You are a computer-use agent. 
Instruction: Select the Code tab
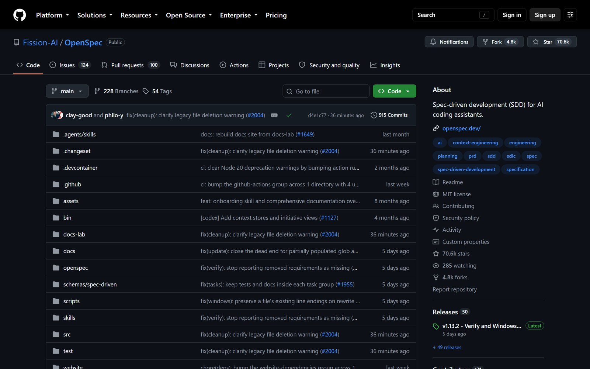coord(28,65)
